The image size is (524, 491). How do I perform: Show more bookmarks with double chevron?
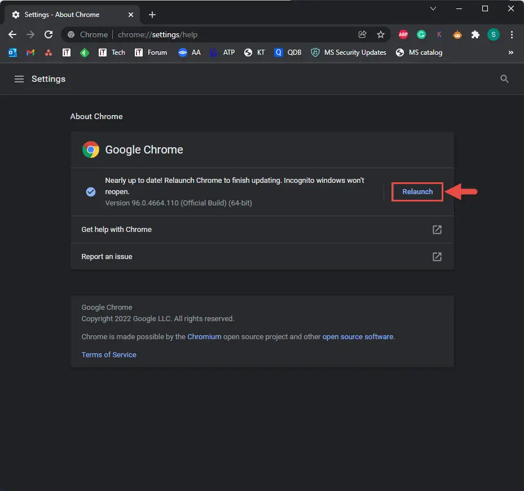(x=510, y=52)
